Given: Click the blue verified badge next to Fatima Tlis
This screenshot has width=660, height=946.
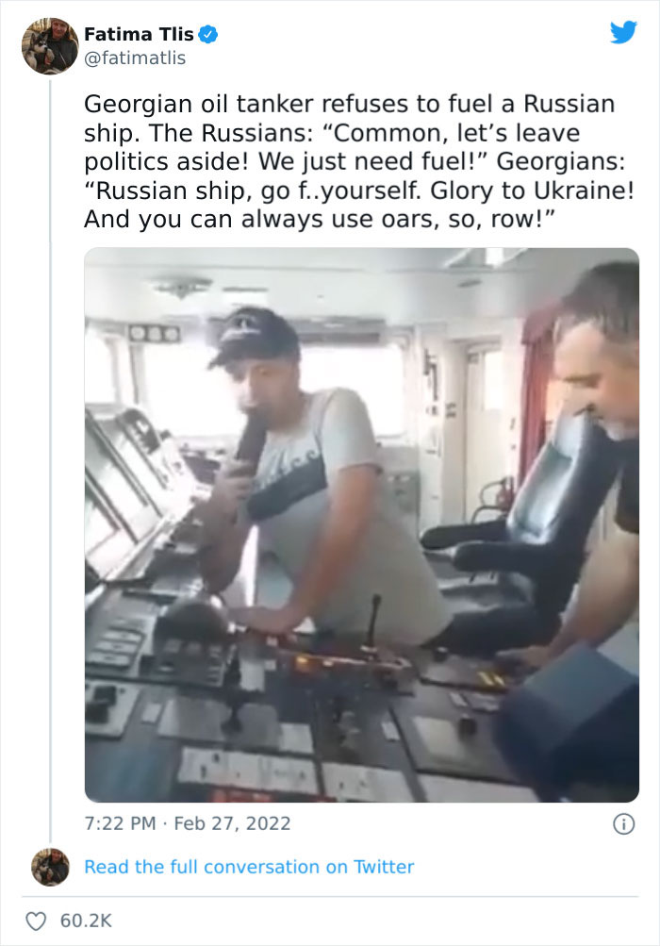Looking at the screenshot, I should [208, 34].
